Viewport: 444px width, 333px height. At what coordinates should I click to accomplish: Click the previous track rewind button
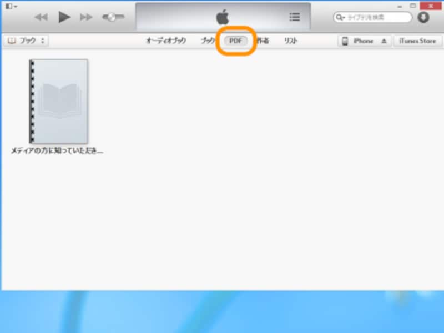tap(41, 18)
